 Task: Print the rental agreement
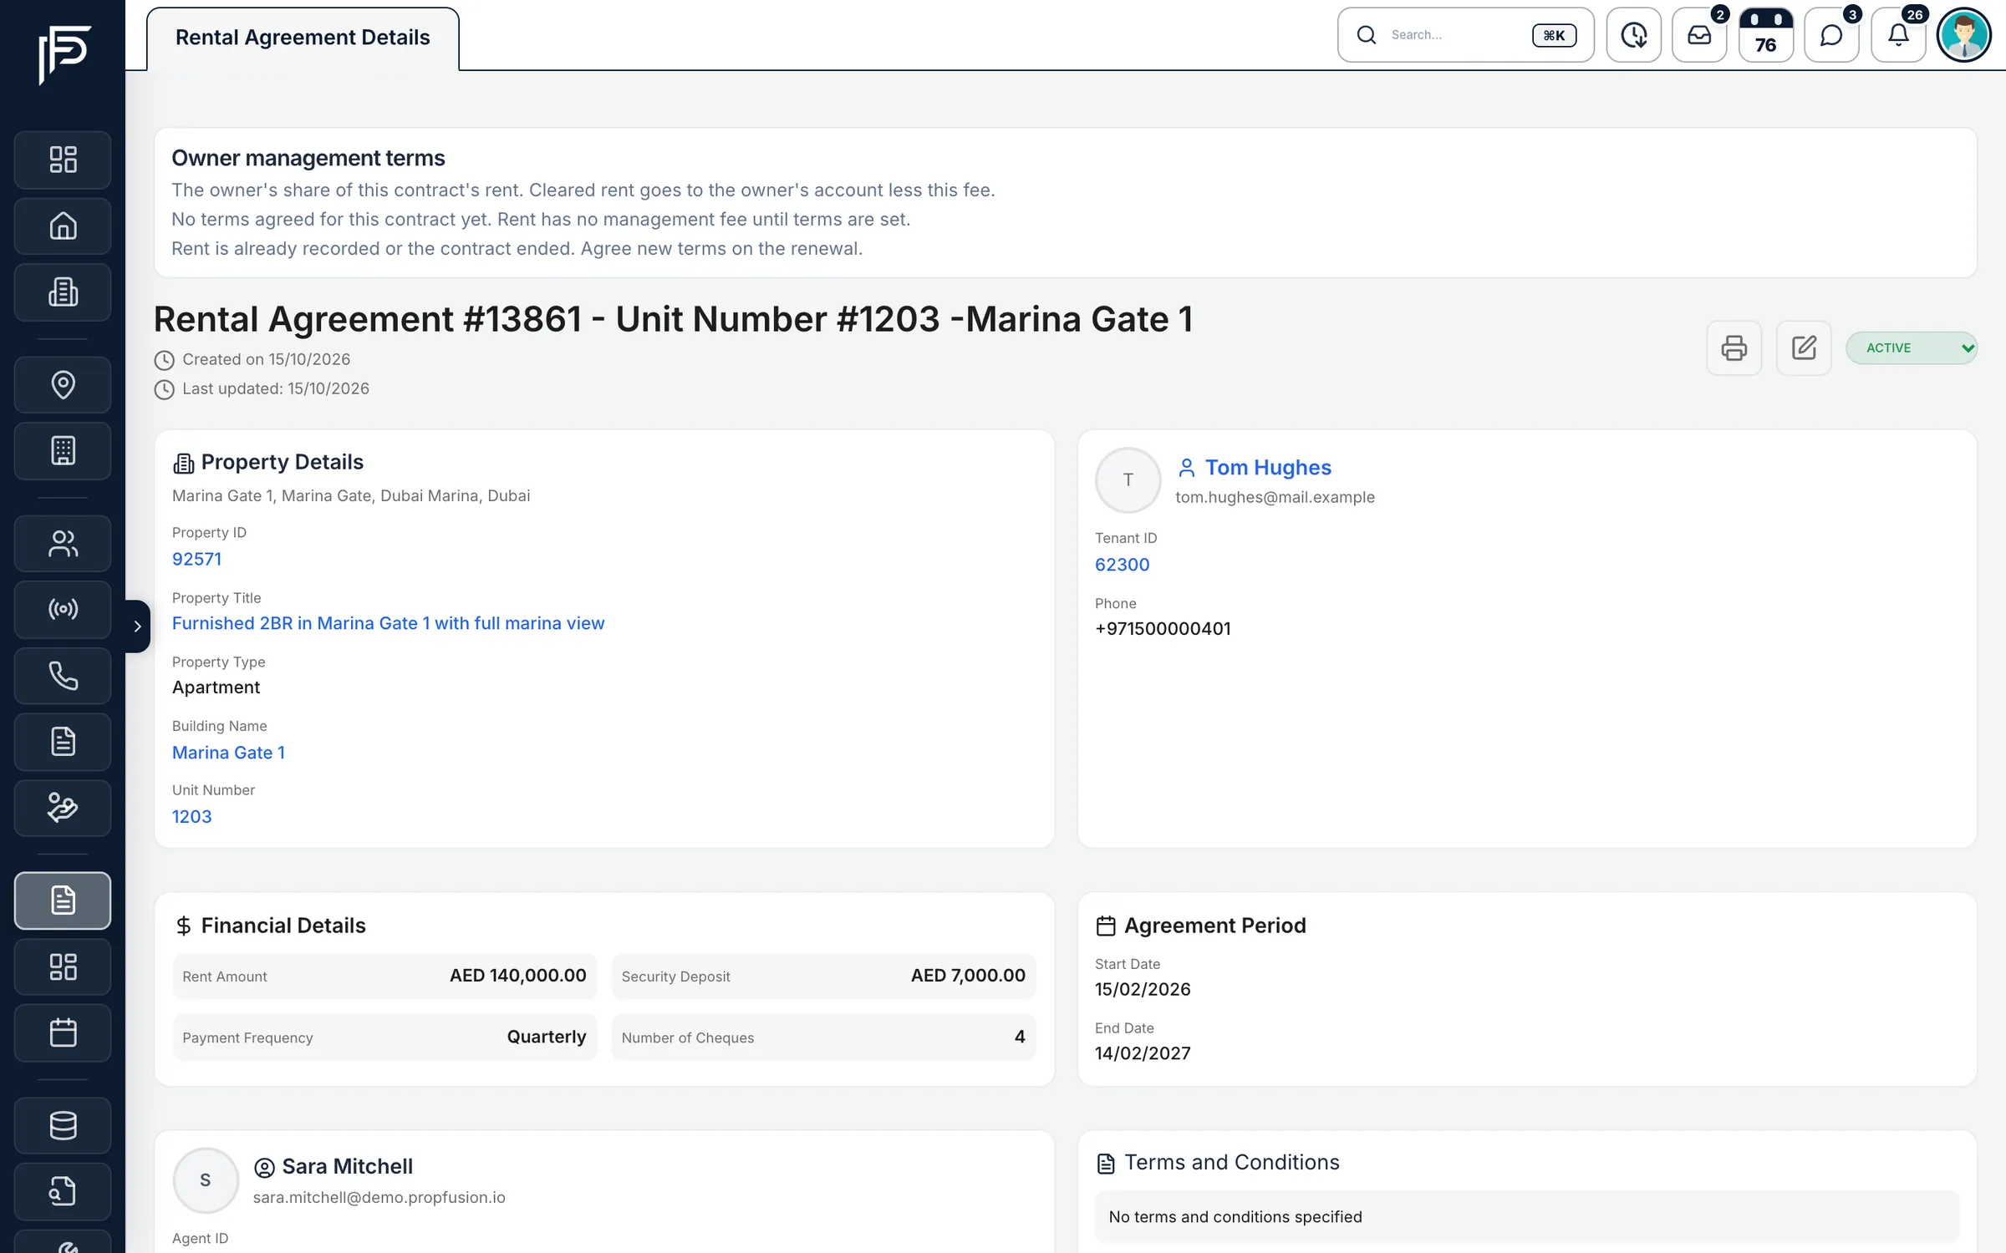tap(1734, 347)
